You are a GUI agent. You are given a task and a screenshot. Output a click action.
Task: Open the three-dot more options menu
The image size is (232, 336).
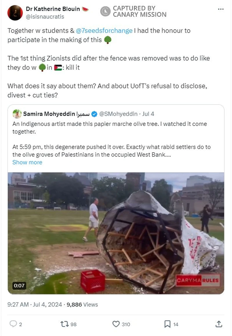point(221,9)
